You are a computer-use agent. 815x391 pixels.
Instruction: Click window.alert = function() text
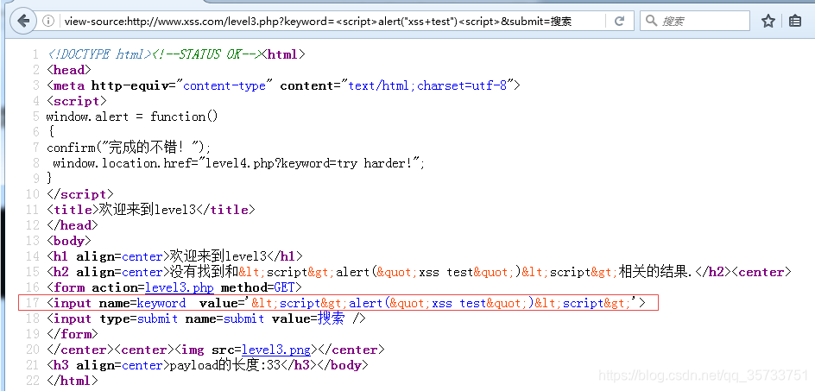pyautogui.click(x=132, y=117)
